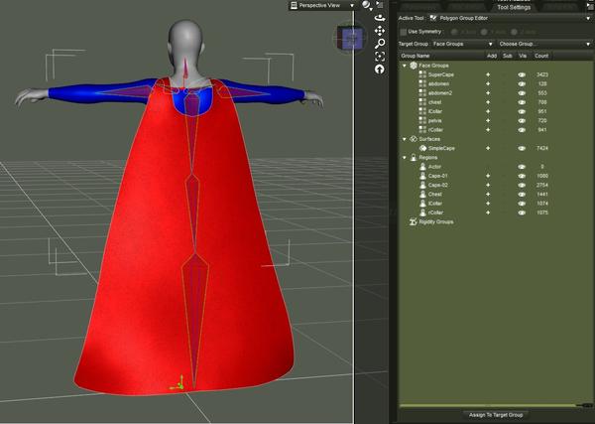The width and height of the screenshot is (595, 424).
Task: Click the Vis column header
Action: point(523,56)
